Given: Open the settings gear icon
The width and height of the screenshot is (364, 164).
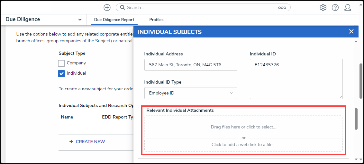Looking at the screenshot, I should click(323, 8).
